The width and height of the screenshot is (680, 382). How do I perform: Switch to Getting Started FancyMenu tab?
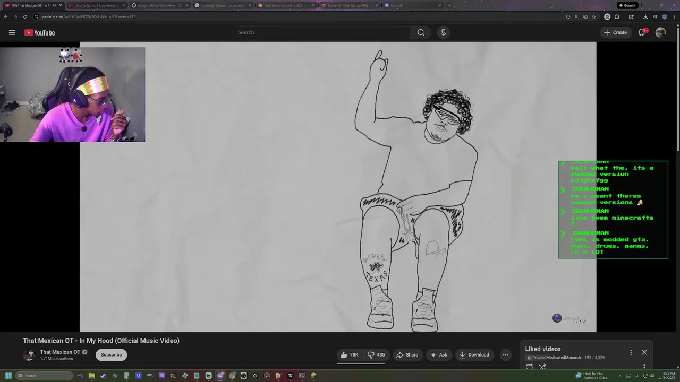pyautogui.click(x=96, y=5)
